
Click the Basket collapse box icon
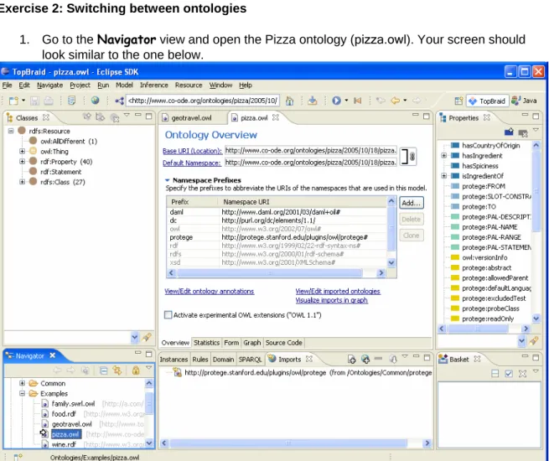tap(495, 374)
